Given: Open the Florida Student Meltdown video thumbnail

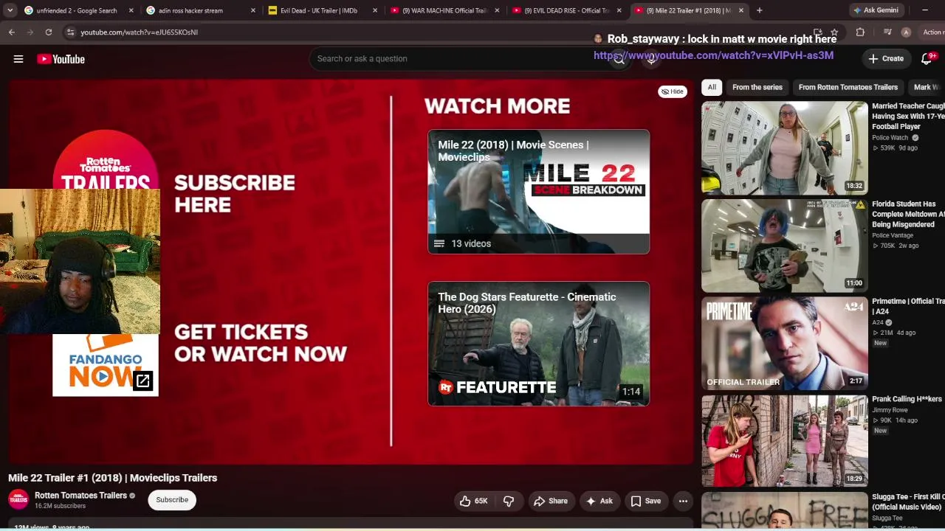Looking at the screenshot, I should tap(785, 246).
